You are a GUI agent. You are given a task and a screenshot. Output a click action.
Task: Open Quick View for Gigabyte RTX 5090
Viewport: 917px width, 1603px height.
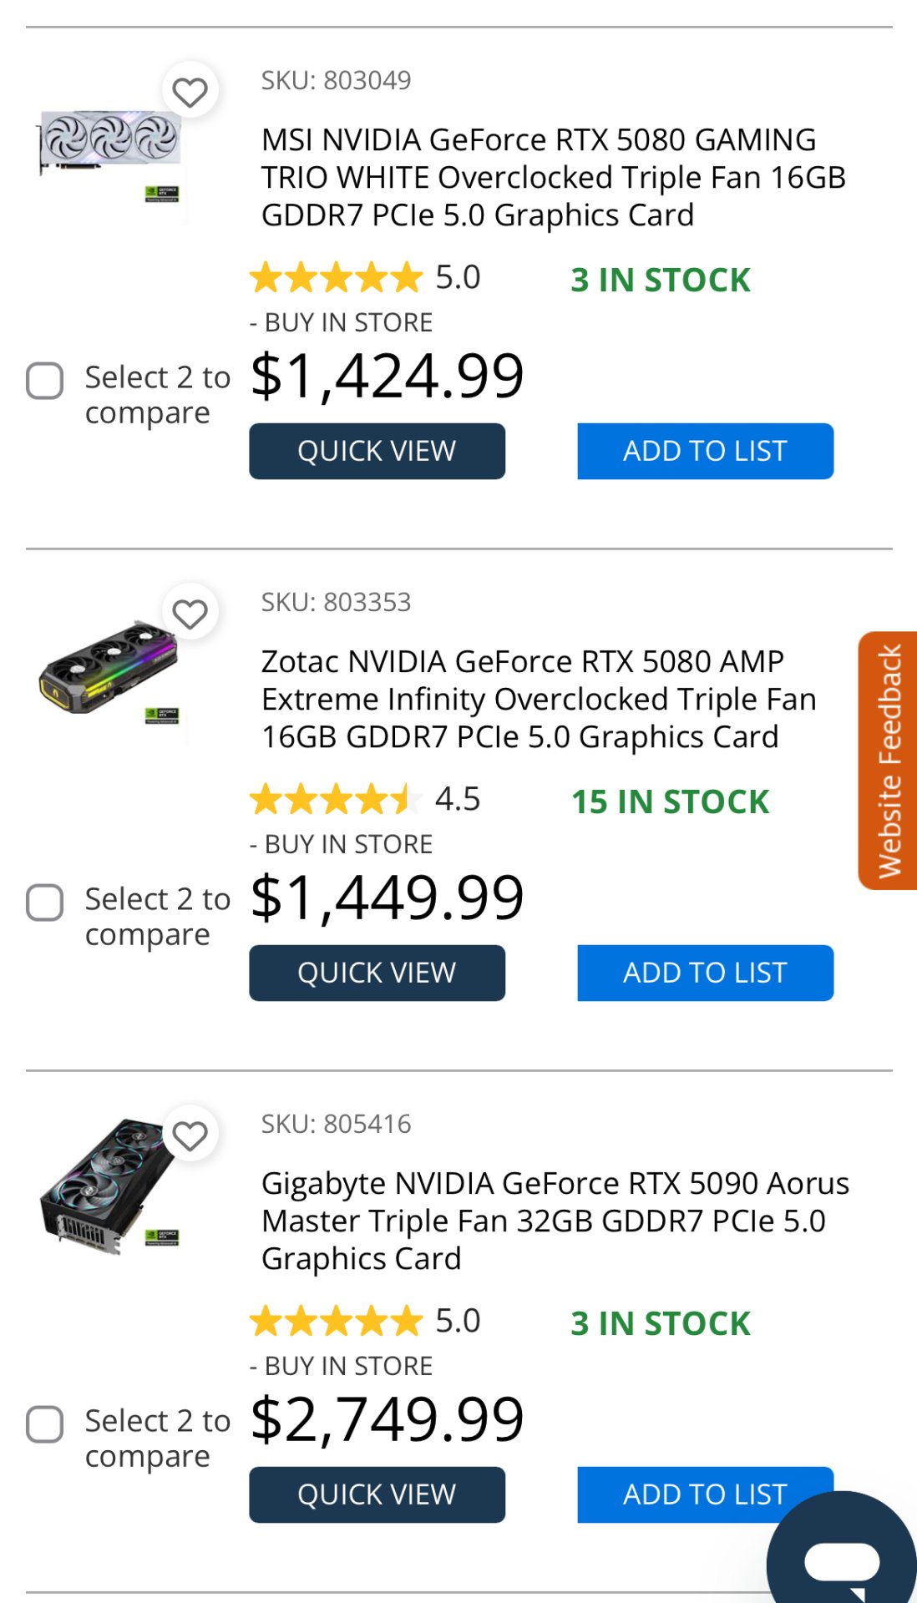(377, 1495)
